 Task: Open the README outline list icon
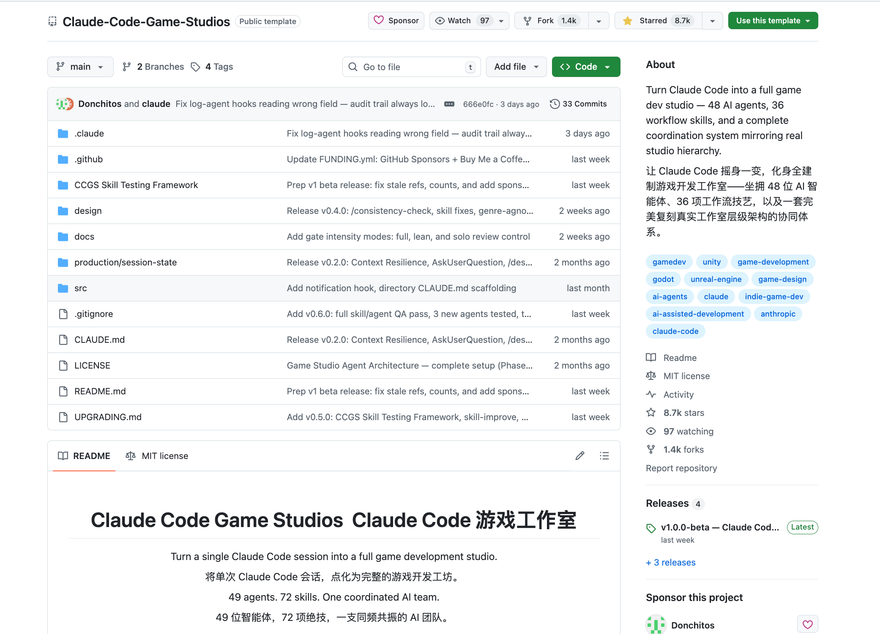(604, 456)
